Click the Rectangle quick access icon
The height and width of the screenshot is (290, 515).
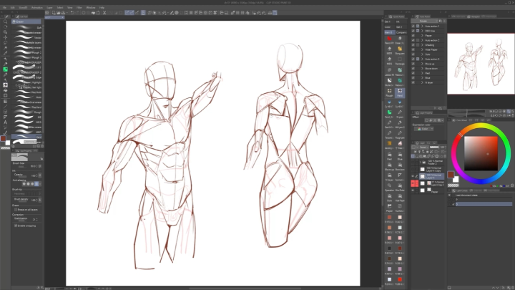pos(400,60)
